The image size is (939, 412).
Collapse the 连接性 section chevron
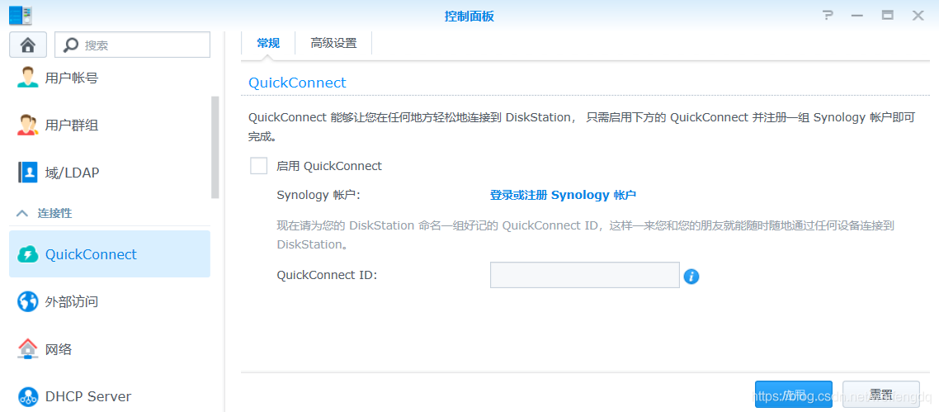22,213
